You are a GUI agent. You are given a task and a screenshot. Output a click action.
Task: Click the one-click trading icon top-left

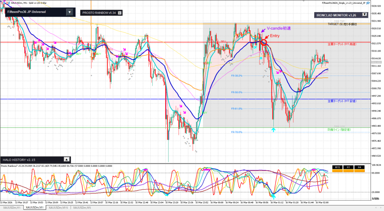point(3,3)
